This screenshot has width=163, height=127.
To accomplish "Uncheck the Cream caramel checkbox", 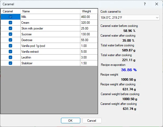I will tap(10, 23).
